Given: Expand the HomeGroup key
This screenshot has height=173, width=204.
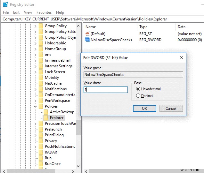Looking at the screenshot, I should [x=35, y=49].
